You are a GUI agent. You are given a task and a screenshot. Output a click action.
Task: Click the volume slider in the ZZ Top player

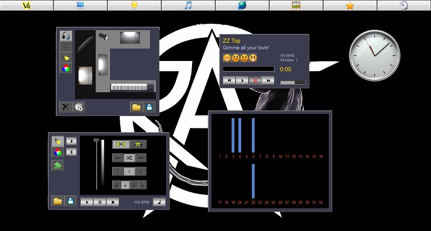click(x=293, y=83)
